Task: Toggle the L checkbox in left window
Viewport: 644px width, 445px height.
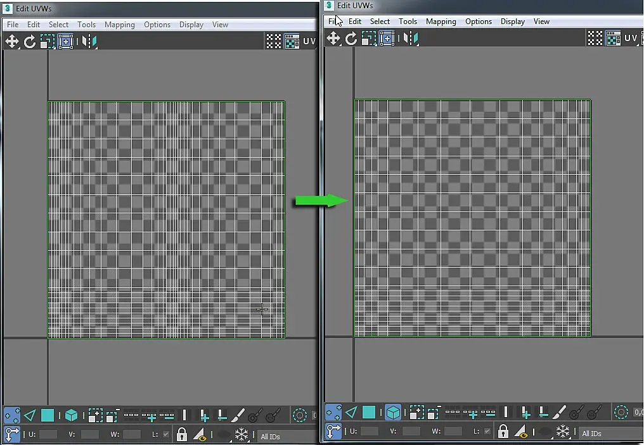Action: coord(166,434)
